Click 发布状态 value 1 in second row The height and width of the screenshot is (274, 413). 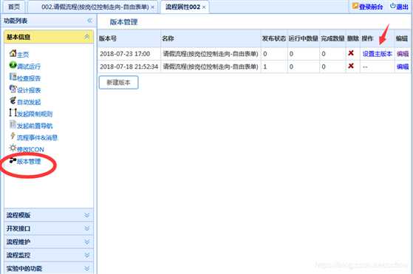click(265, 67)
